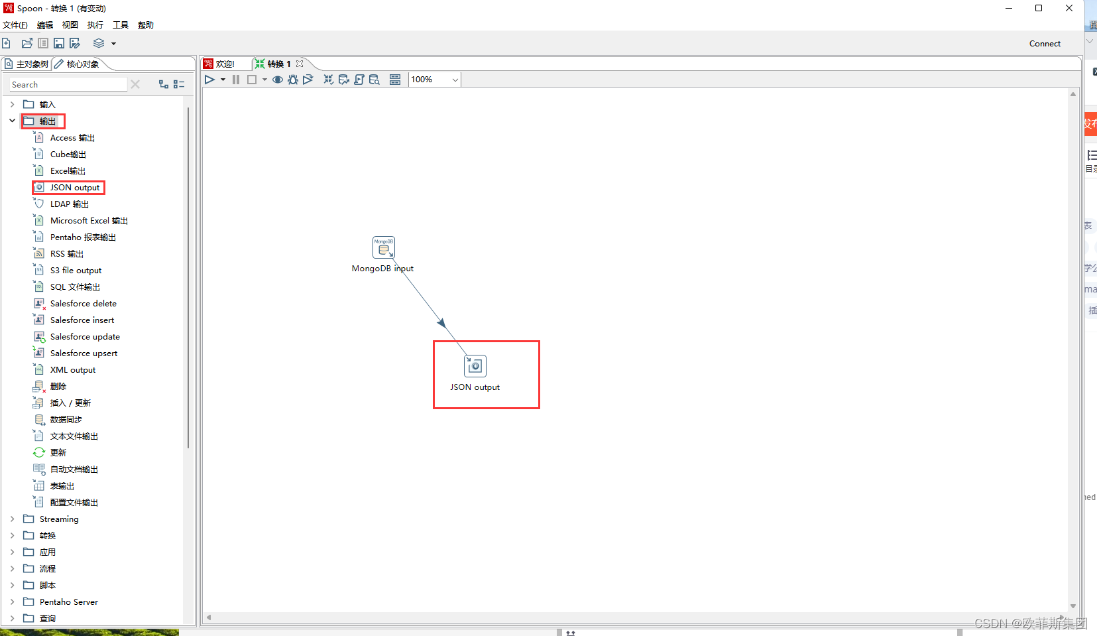
Task: Open the 执行 menu
Action: pos(95,25)
